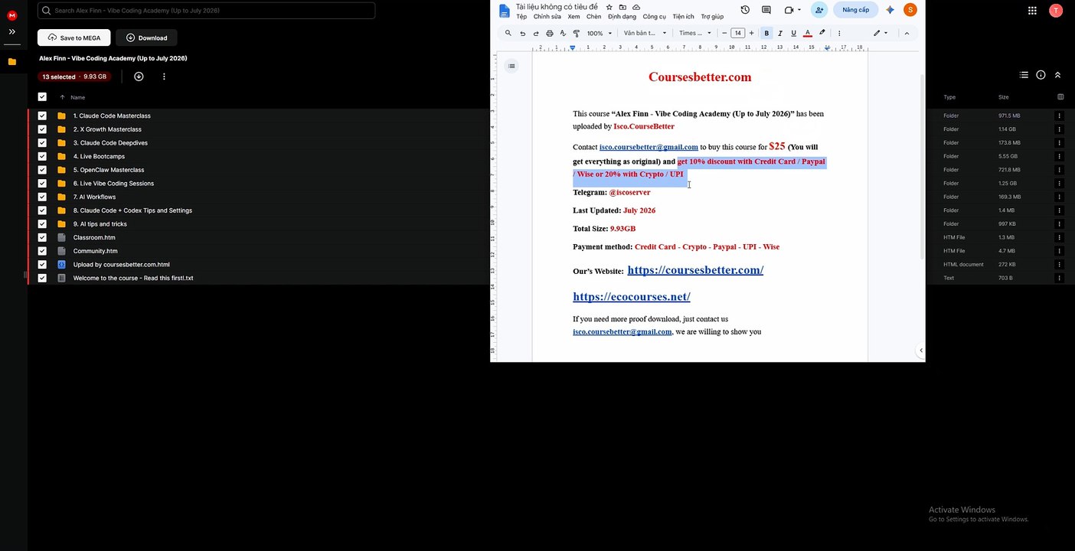
Task: Open the Công cụ menu
Action: click(x=655, y=17)
